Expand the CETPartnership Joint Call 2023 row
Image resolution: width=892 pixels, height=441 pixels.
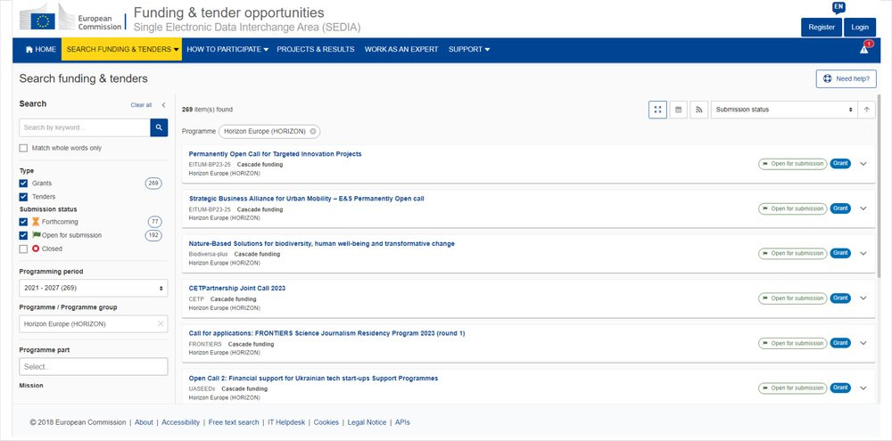tap(863, 298)
